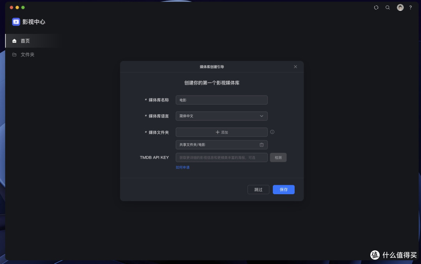Click the 共享文件夹/电影 path text

point(192,145)
